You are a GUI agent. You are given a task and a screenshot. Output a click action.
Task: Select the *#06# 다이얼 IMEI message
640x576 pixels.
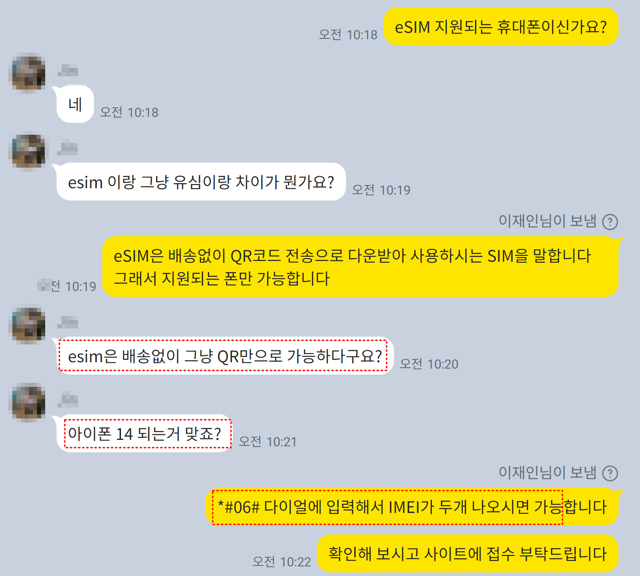(412, 507)
